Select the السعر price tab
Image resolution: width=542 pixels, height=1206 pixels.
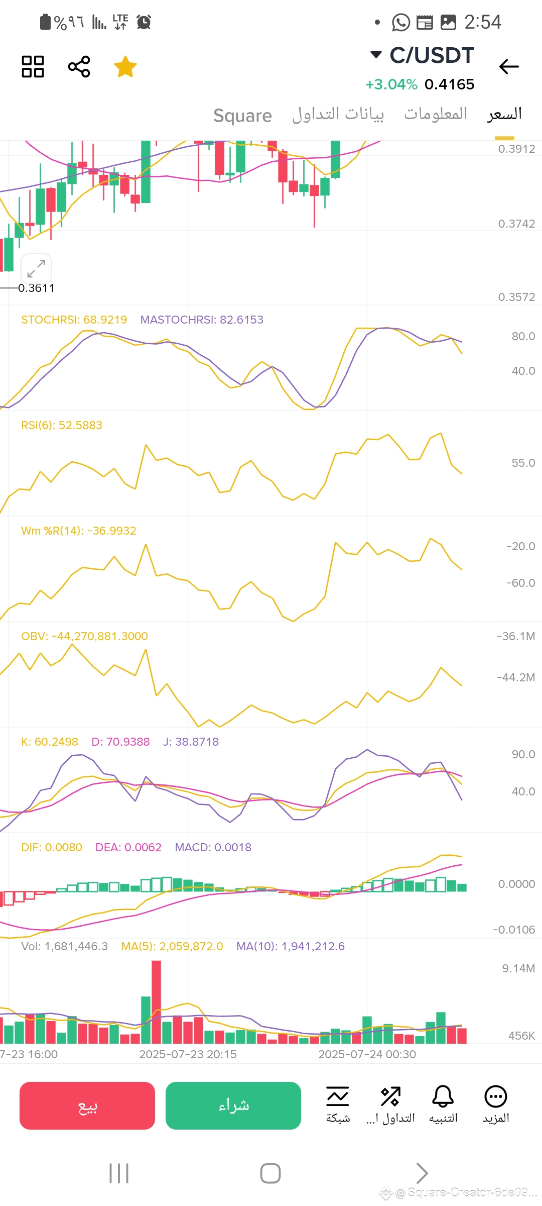(504, 115)
